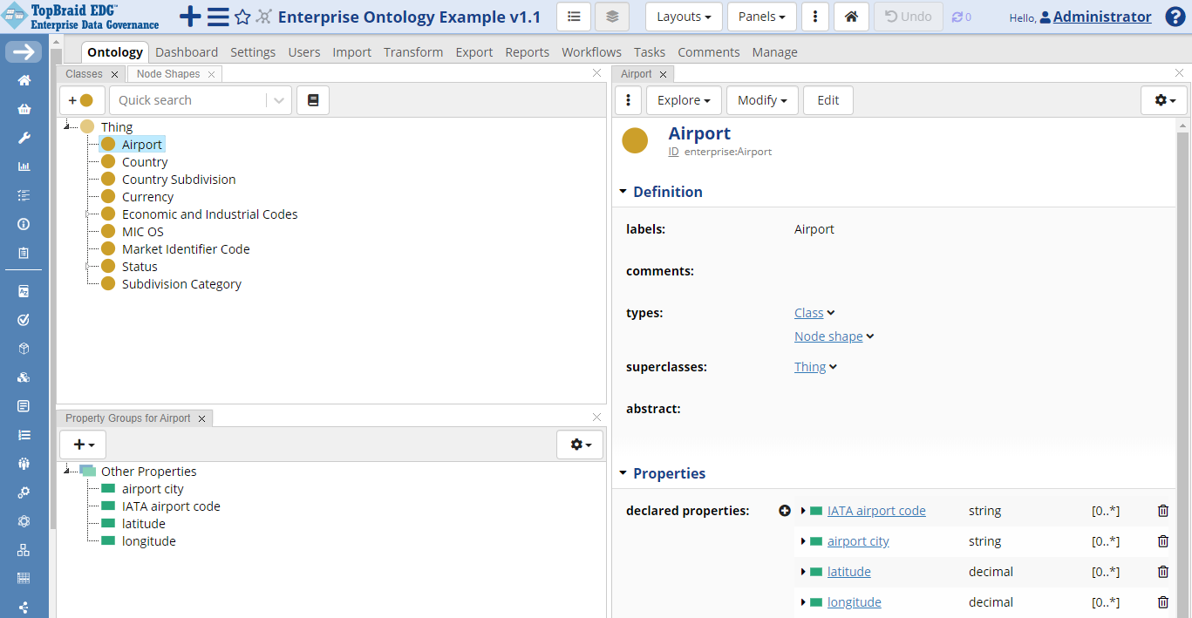Click the layers icon in the top toolbar
This screenshot has width=1192, height=618.
point(611,17)
